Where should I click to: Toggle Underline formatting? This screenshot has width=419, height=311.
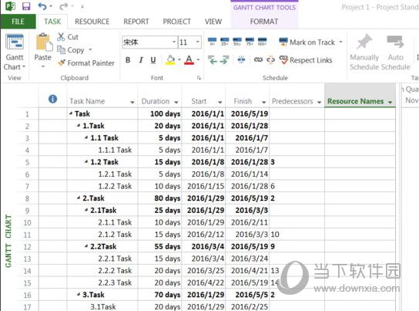coord(153,60)
